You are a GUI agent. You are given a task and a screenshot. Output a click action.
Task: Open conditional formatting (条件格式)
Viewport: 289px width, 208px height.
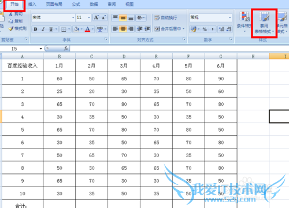pyautogui.click(x=244, y=22)
